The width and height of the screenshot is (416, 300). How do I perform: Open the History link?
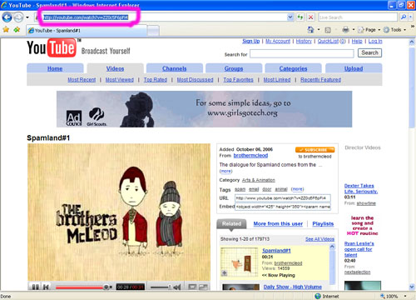pos(304,41)
